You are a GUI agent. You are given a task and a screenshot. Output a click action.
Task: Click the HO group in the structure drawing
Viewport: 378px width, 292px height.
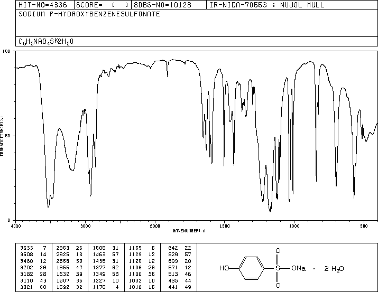224,268
